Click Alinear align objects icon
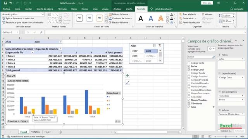The height and width of the screenshot is (139, 248). 203,14
